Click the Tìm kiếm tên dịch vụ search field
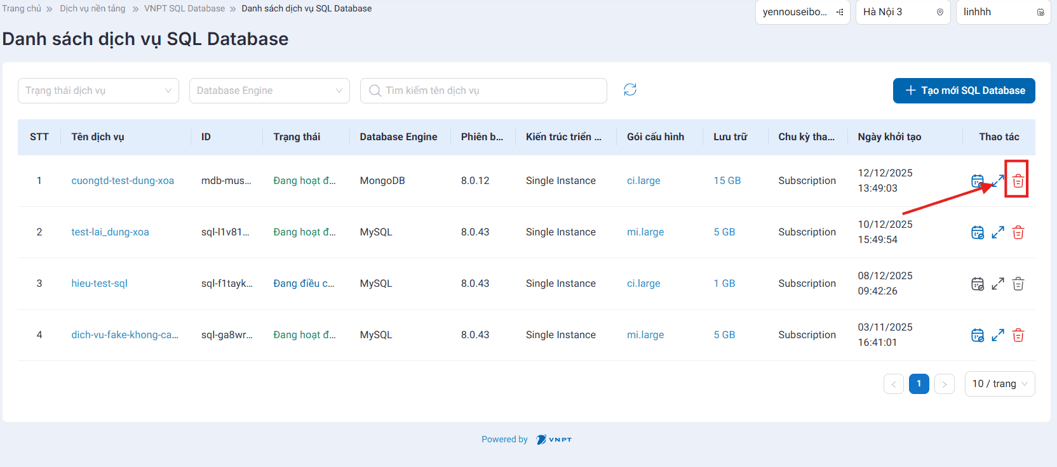The height and width of the screenshot is (467, 1057). click(489, 91)
